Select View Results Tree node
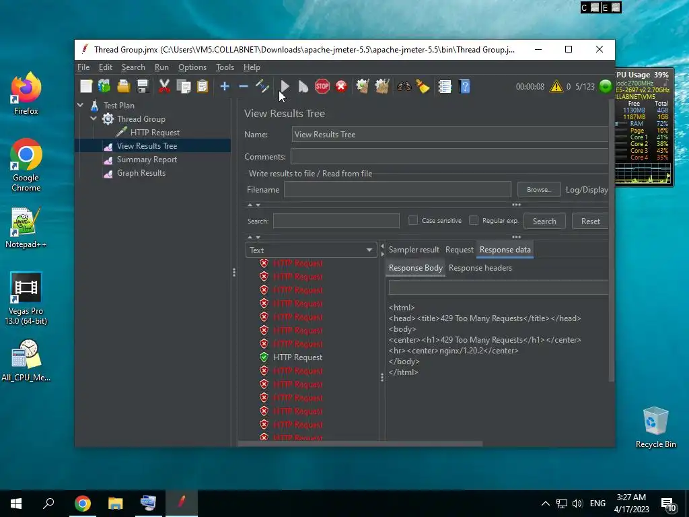The height and width of the screenshot is (517, 689). 147,146
